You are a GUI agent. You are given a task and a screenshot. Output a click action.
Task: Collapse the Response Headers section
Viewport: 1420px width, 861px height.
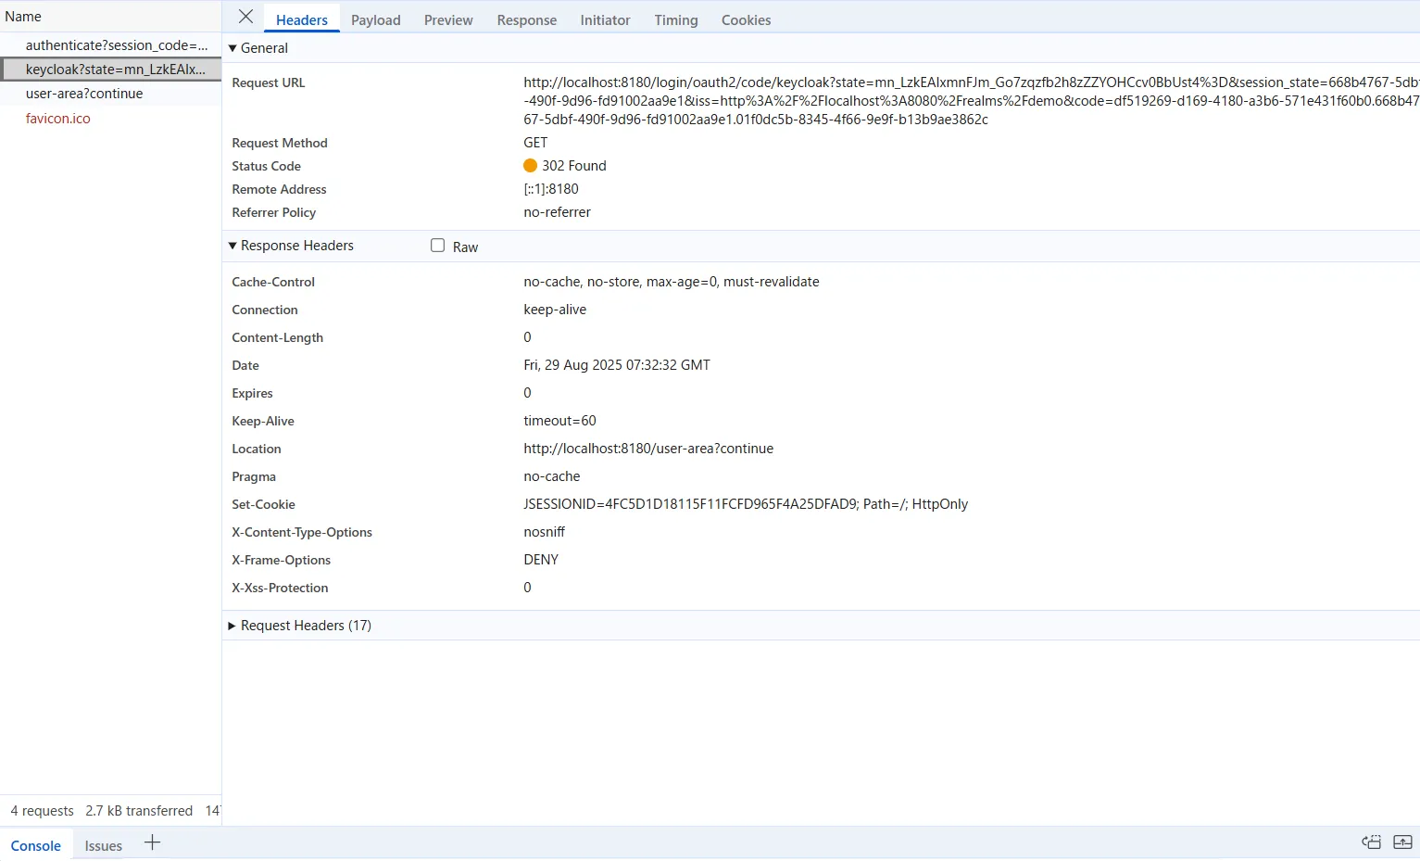233,246
